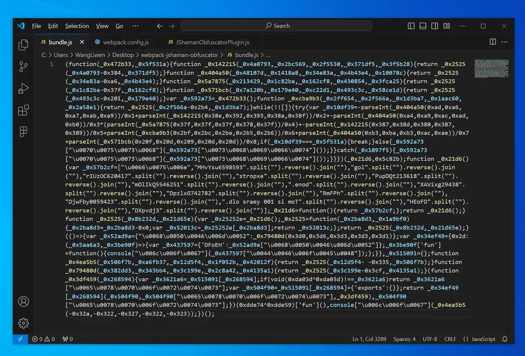Open the Source Control view
Viewport: 525px width, 356px height.
click(23, 67)
